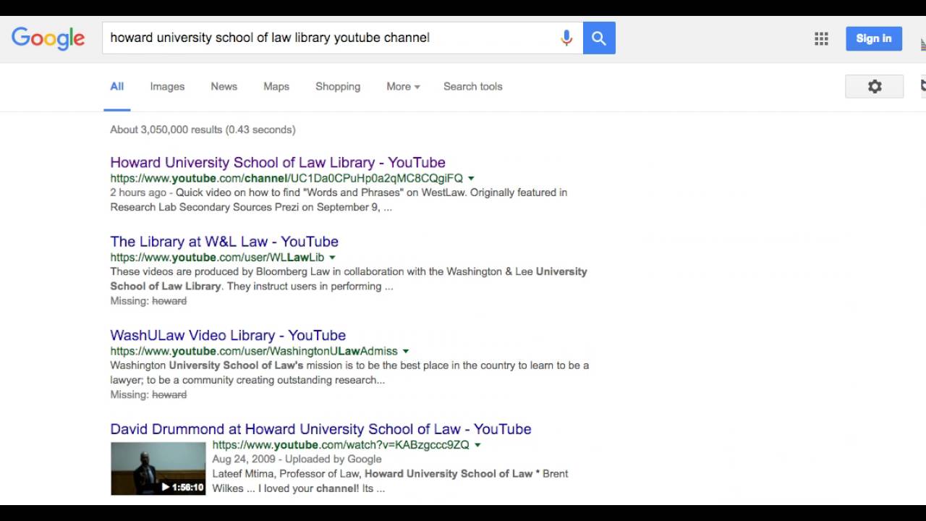Open David Drummond at Howard University result
The width and height of the screenshot is (926, 521).
click(320, 429)
